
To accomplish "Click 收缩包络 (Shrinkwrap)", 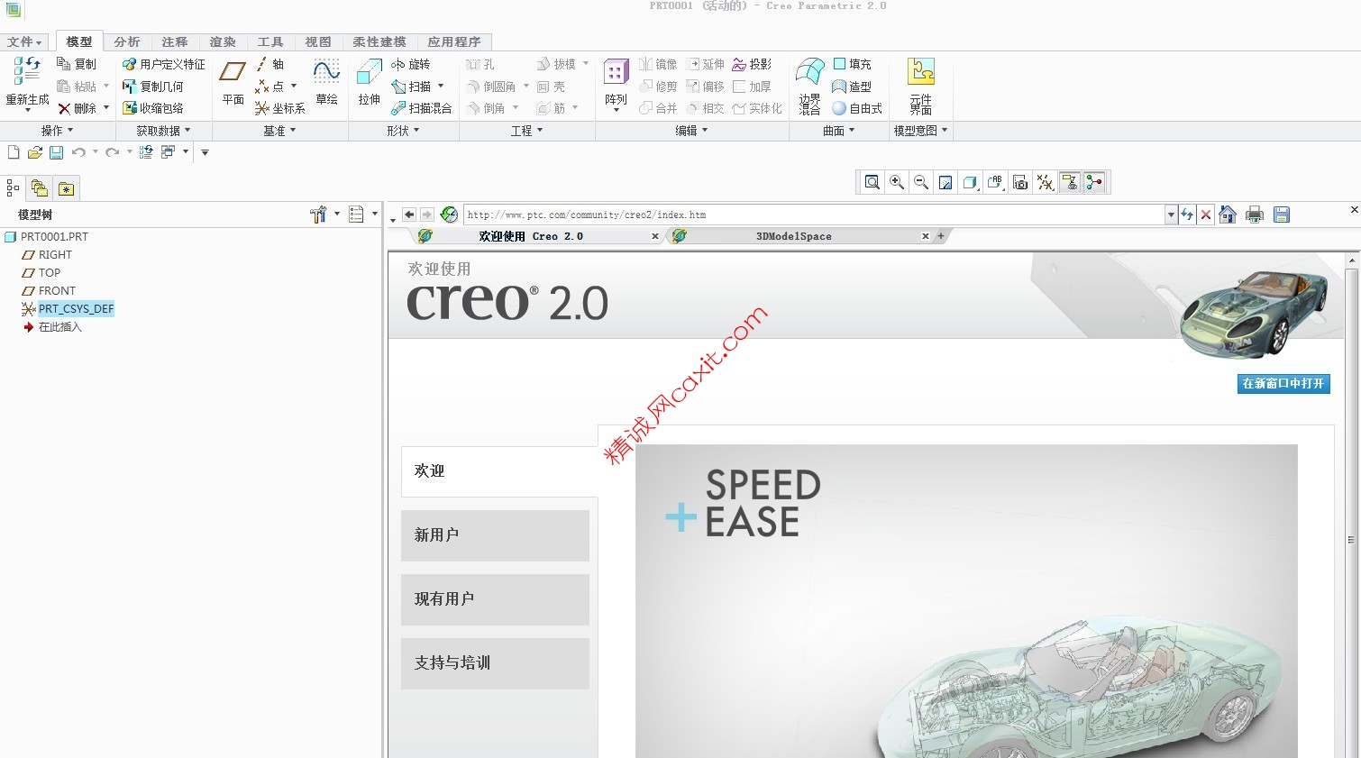I will point(153,108).
